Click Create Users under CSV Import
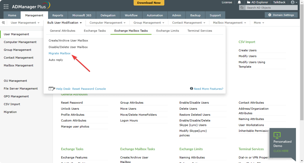The image size is (304, 163). pos(248,50)
